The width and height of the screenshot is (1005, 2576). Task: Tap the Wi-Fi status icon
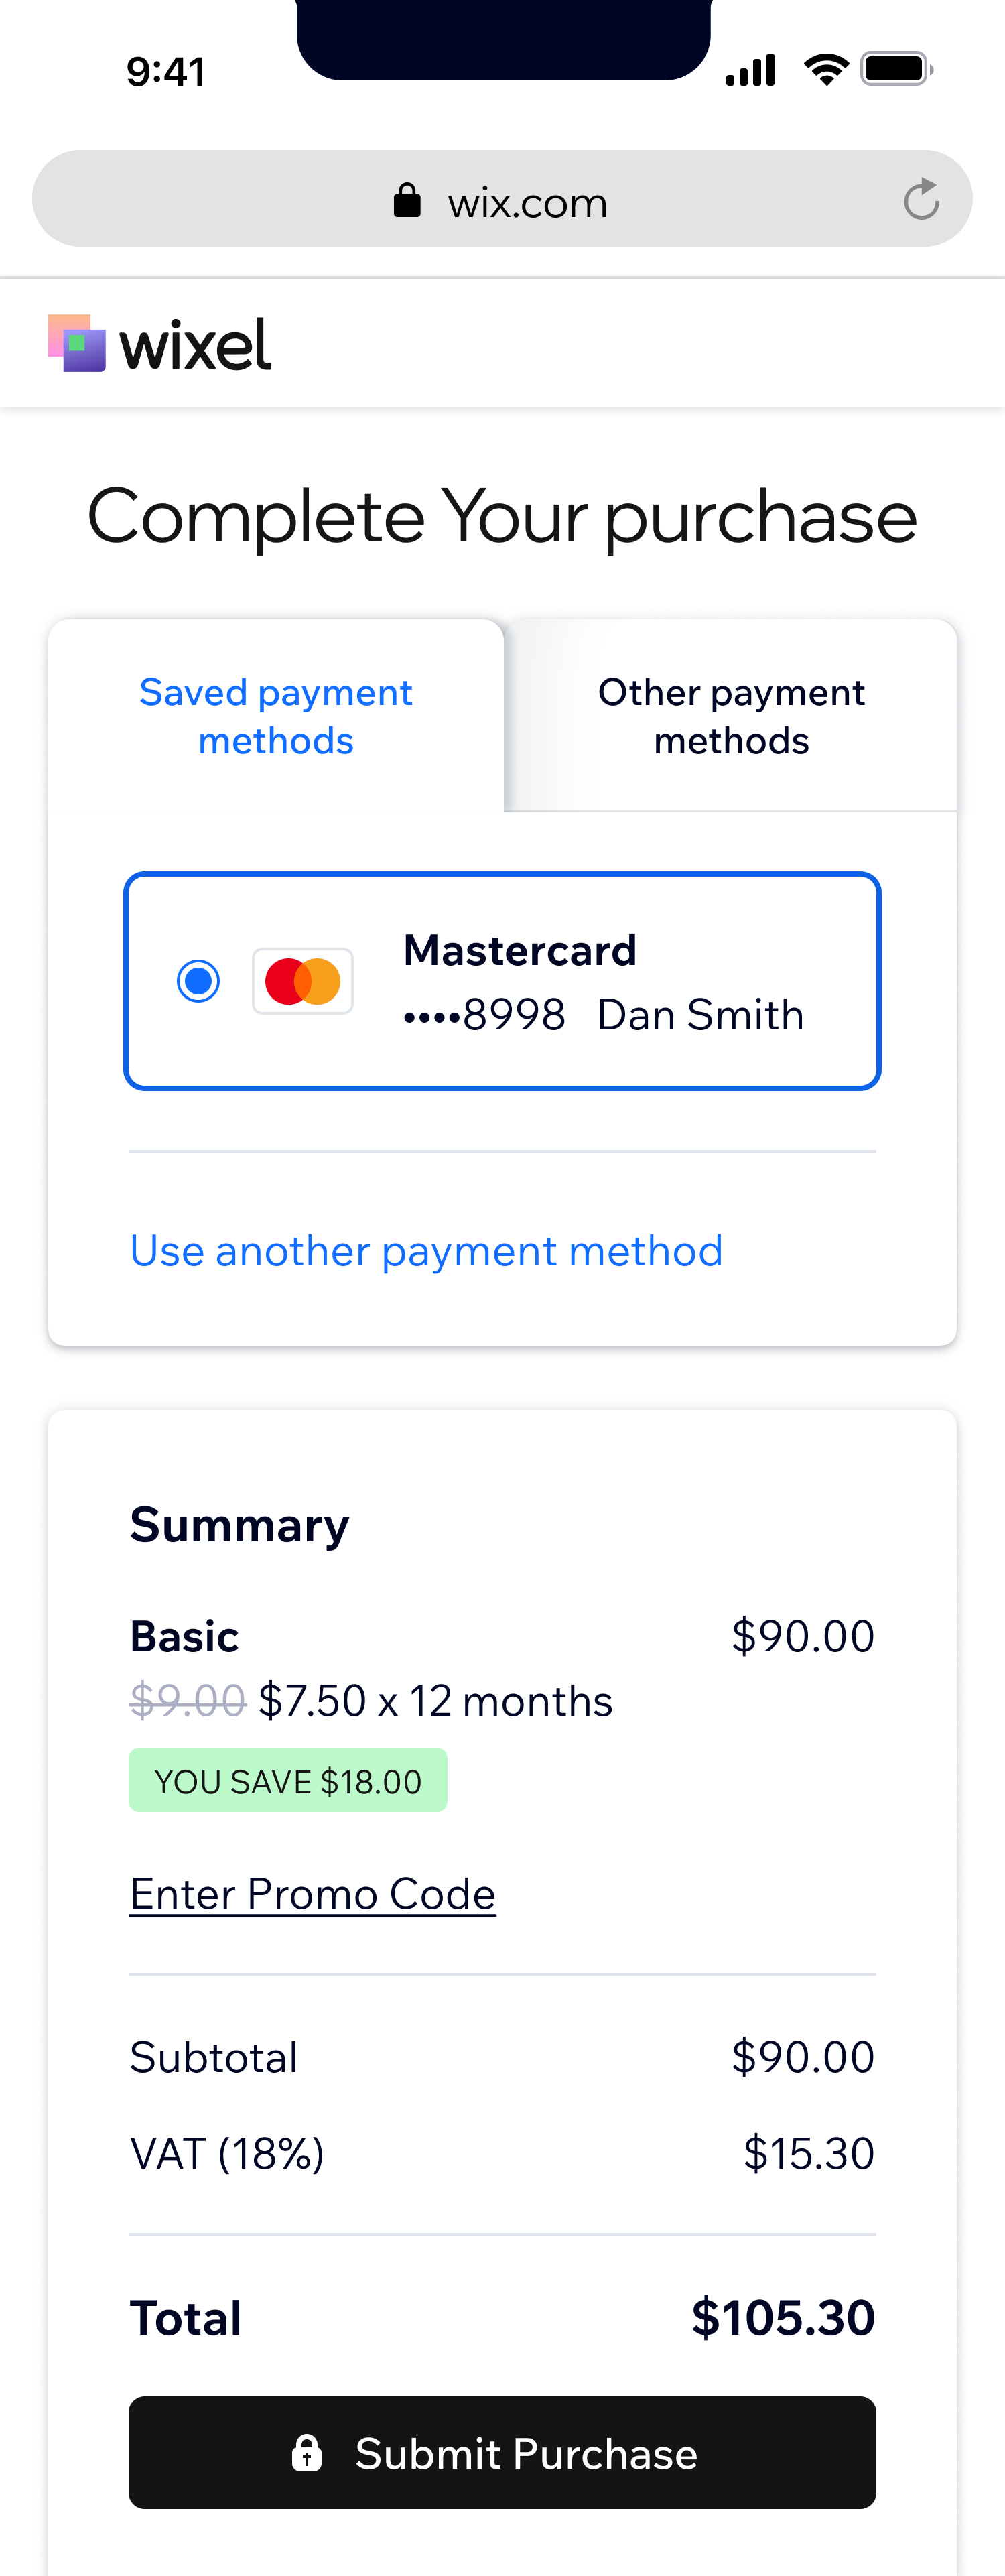[826, 69]
